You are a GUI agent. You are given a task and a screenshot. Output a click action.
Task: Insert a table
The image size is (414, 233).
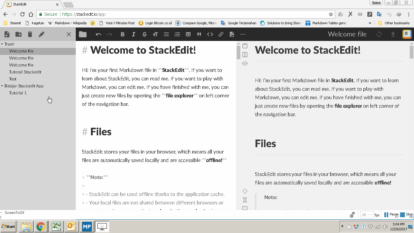pos(188,34)
